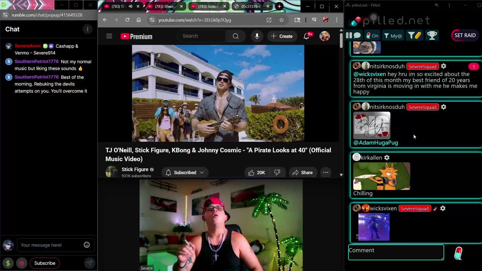Expand Subscribed dropdown chevron

click(202, 172)
